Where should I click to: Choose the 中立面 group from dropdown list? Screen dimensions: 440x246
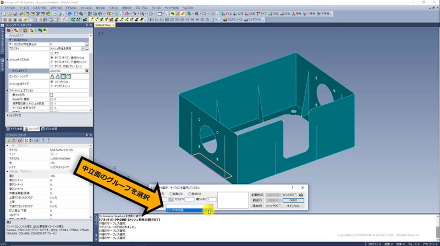point(187,210)
